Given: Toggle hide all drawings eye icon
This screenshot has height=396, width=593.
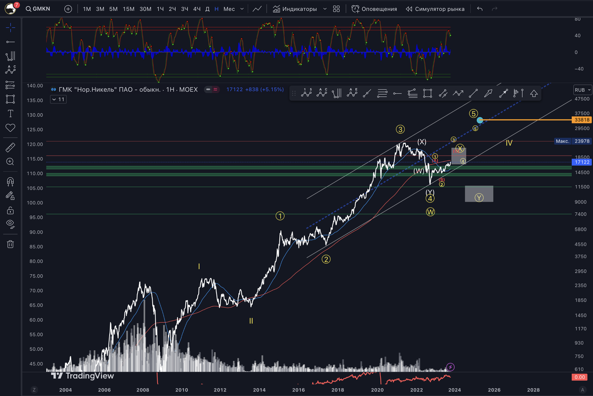Looking at the screenshot, I should tap(10, 224).
